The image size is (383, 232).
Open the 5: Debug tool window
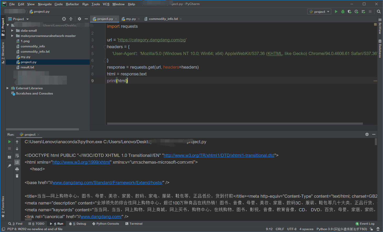77,224
